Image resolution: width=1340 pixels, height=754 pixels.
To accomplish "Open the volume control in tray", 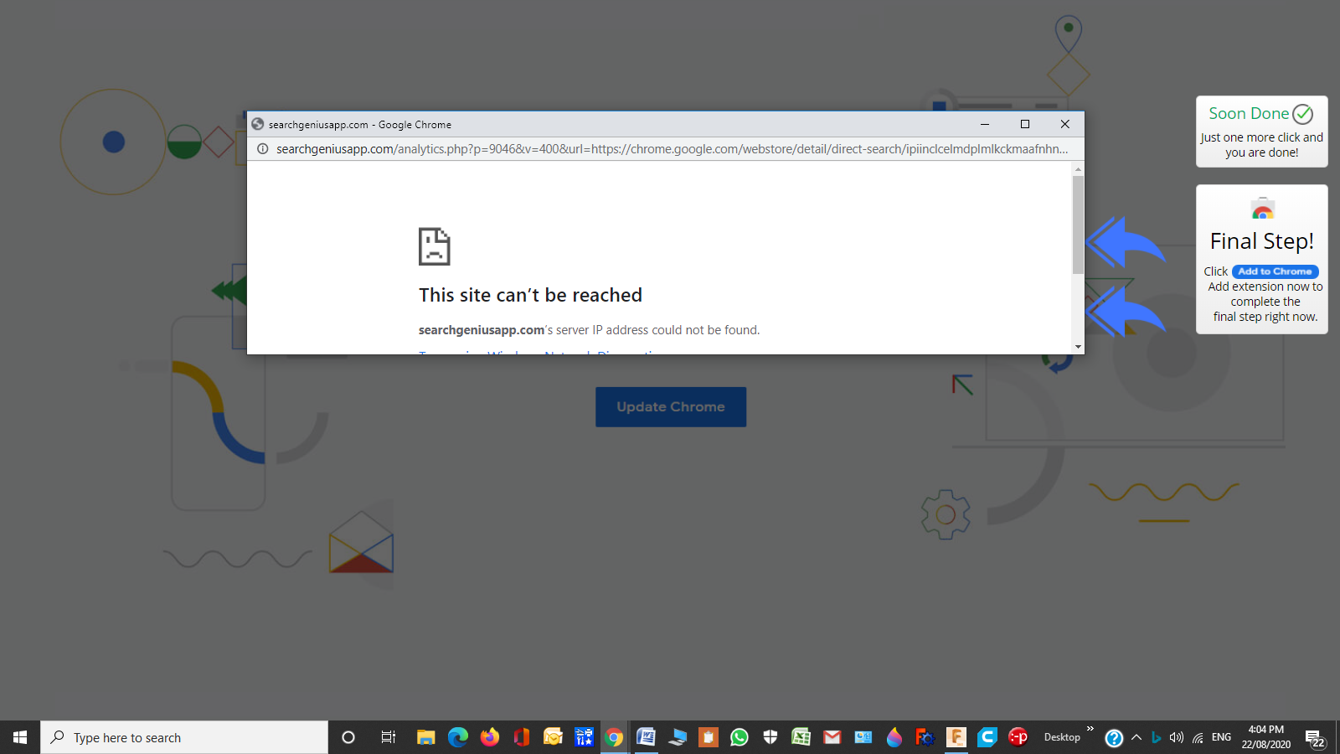I will coord(1177,737).
